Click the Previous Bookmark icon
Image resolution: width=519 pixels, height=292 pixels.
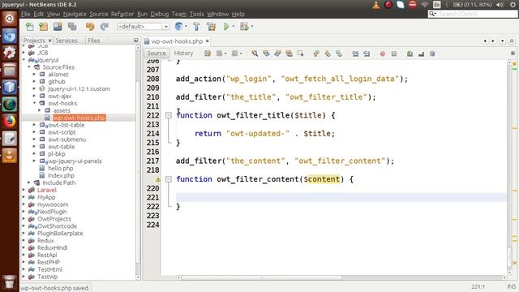click(x=316, y=54)
